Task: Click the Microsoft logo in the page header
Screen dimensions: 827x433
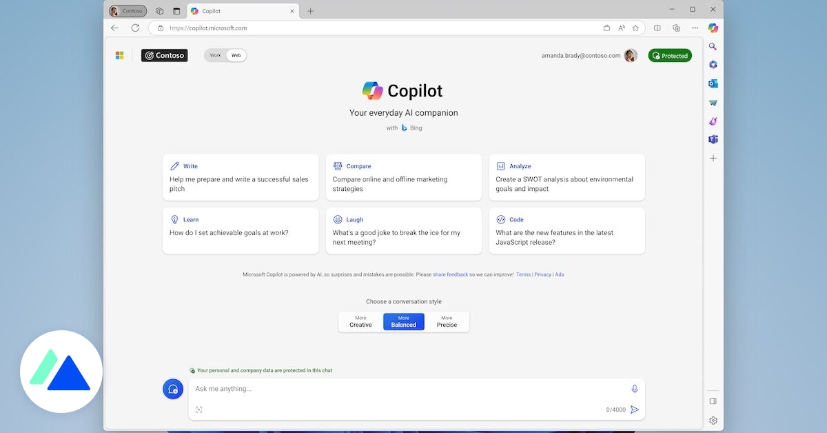Action: [x=119, y=55]
